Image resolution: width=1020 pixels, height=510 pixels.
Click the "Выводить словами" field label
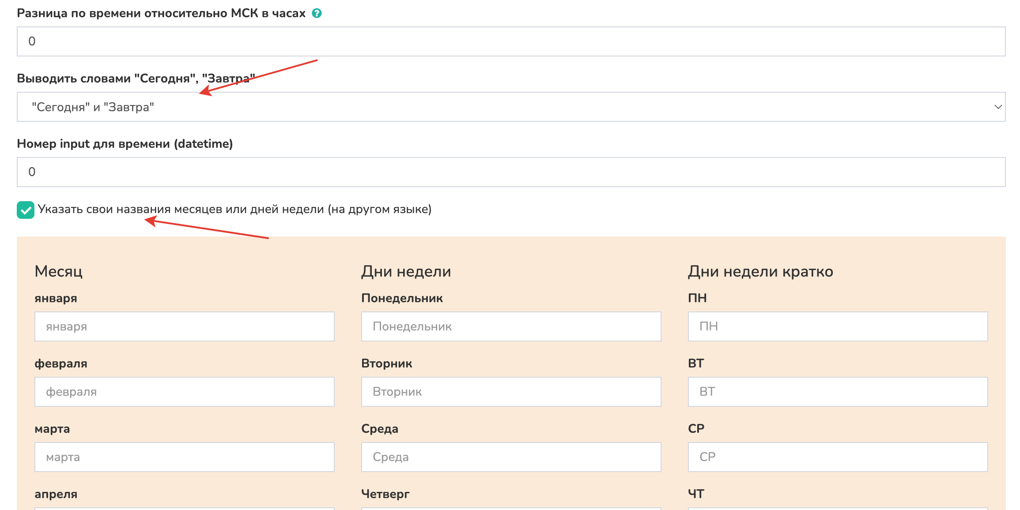136,79
